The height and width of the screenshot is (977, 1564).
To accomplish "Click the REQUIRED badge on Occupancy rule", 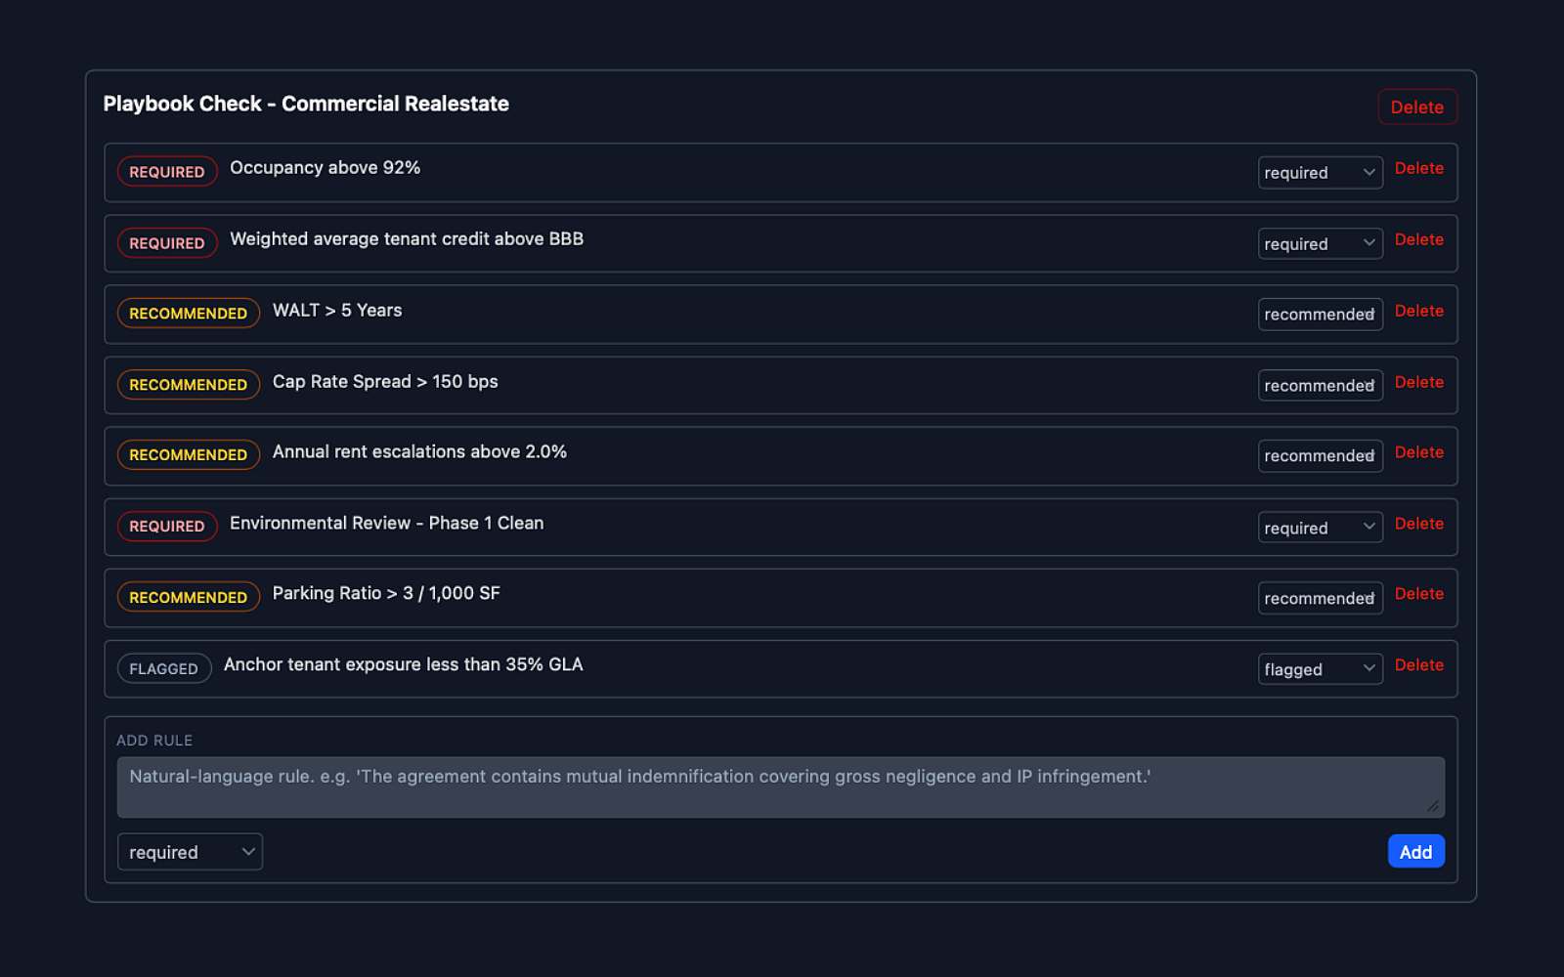I will pos(167,171).
